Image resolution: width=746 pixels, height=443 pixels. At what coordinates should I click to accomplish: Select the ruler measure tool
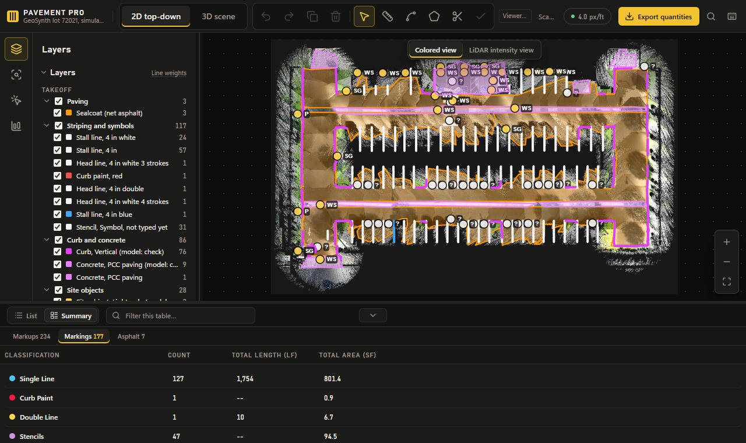pos(388,16)
